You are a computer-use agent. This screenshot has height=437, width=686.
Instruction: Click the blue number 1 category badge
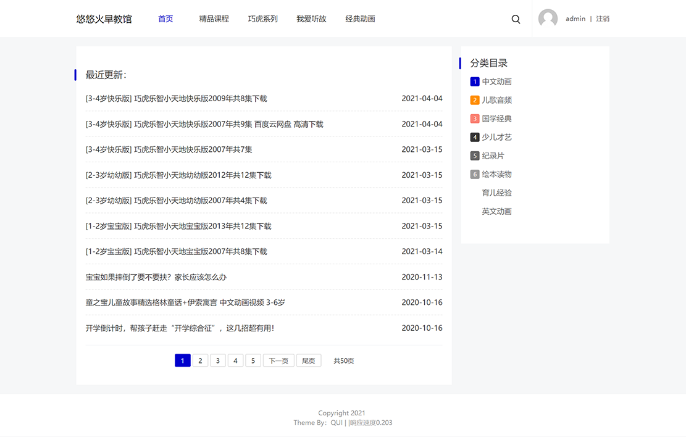[474, 81]
